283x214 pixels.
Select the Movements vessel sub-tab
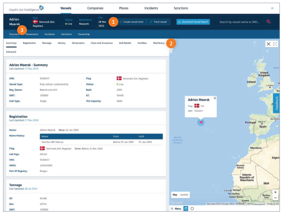click(32, 34)
